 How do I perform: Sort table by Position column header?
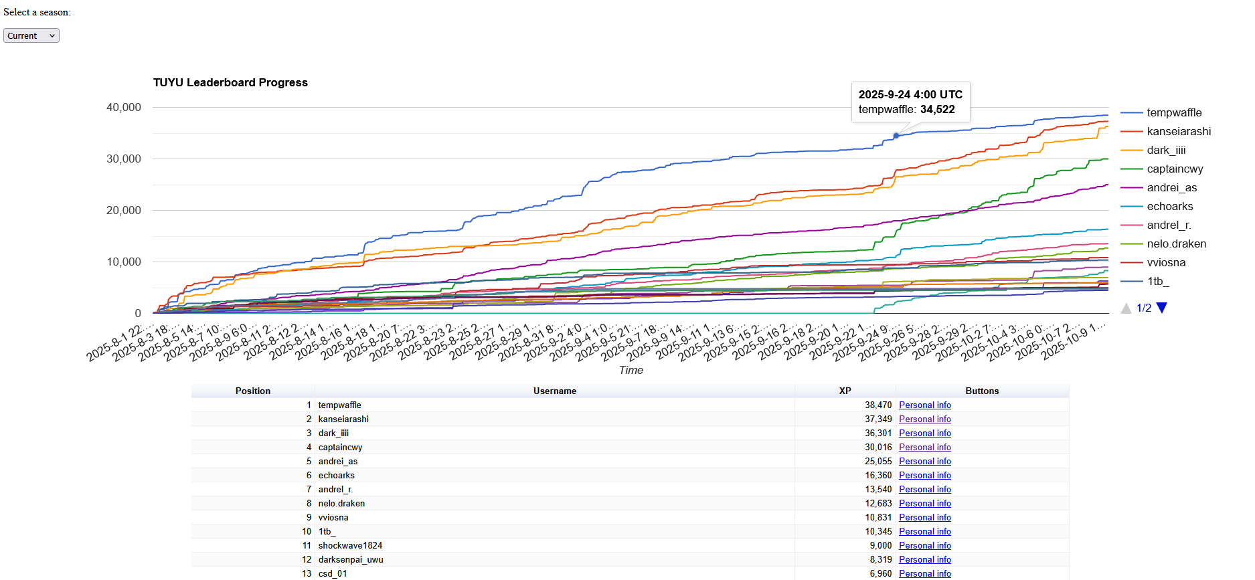(x=253, y=391)
